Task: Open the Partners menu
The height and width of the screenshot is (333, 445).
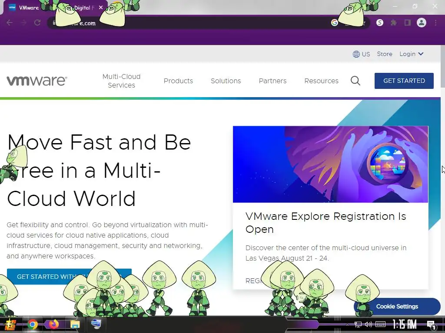Action: pos(273,81)
